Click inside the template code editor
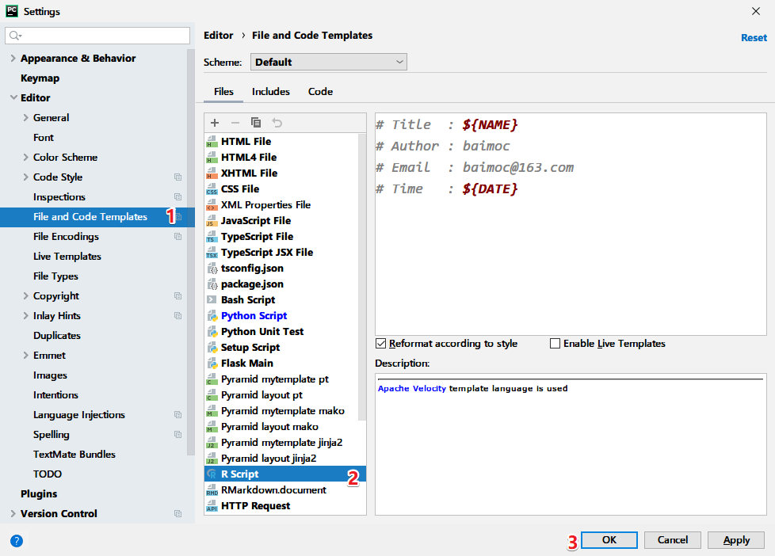This screenshot has width=775, height=556. (x=571, y=224)
